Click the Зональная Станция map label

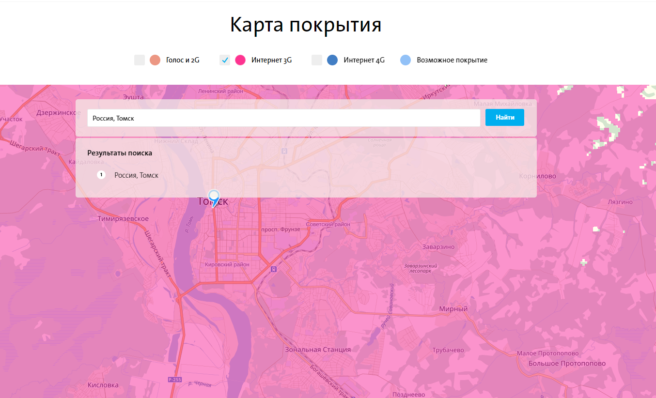[x=318, y=350]
